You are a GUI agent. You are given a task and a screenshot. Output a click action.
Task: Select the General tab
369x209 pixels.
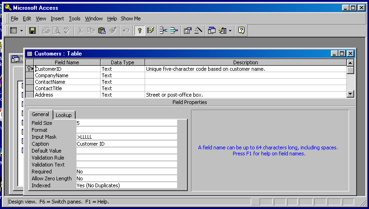[40, 114]
